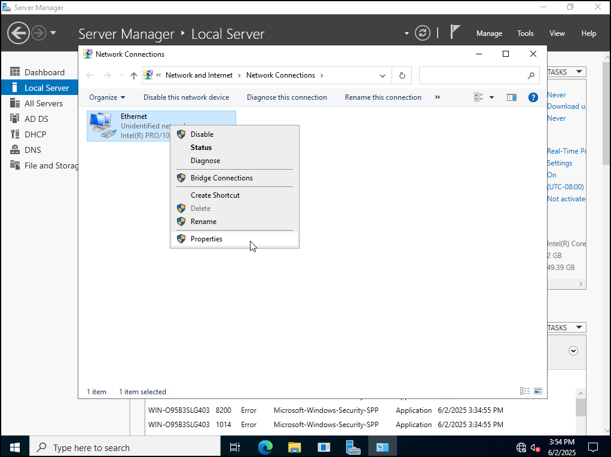The height and width of the screenshot is (457, 611).
Task: Open the View menu in Server Manager
Action: [557, 33]
